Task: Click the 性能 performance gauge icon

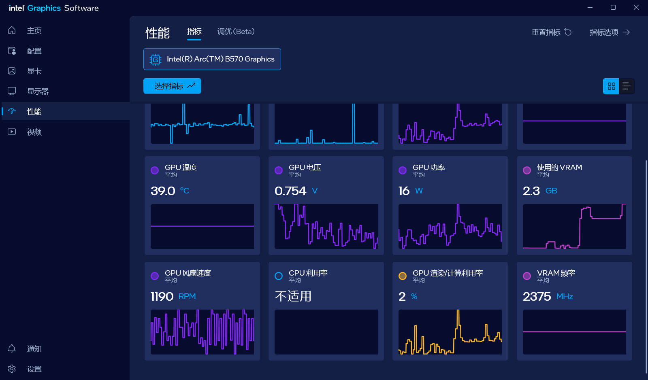Action: click(x=12, y=111)
